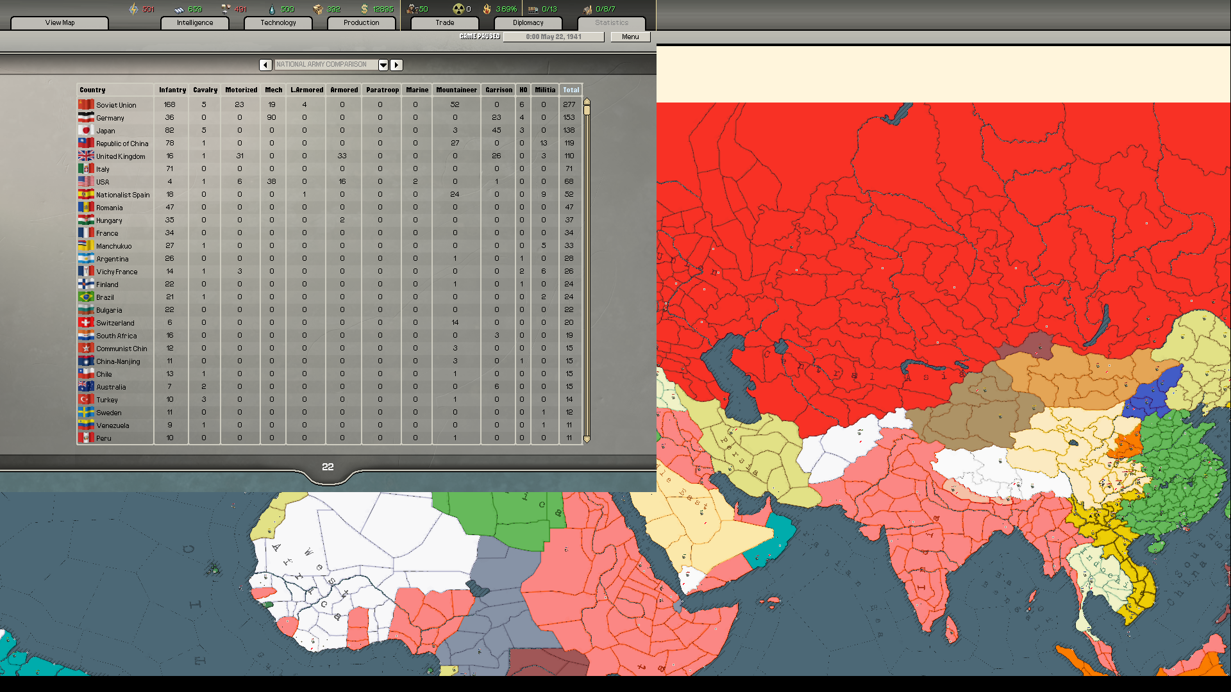1231x692 pixels.
Task: Click the oil droplet resource icon
Action: [271, 8]
